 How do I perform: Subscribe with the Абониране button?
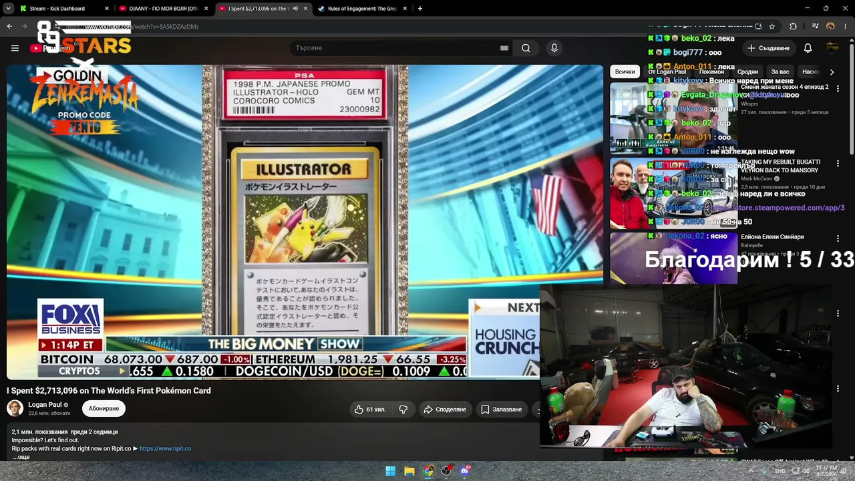click(104, 409)
